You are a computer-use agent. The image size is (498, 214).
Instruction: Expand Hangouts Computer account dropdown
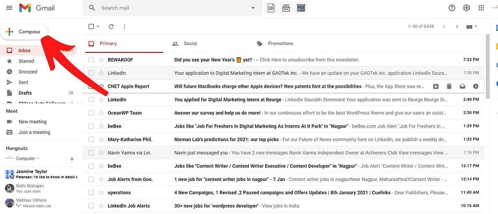[38, 159]
